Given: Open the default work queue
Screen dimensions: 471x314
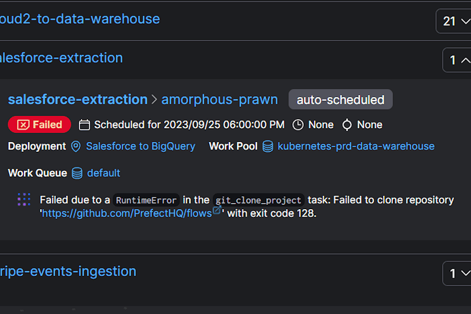Looking at the screenshot, I should (103, 173).
